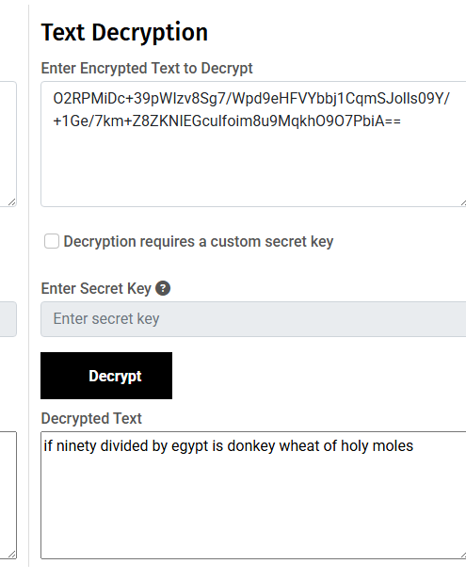Click resize grip of lower left-panel textarea
Image resolution: width=466 pixels, height=580 pixels.
(x=12, y=554)
